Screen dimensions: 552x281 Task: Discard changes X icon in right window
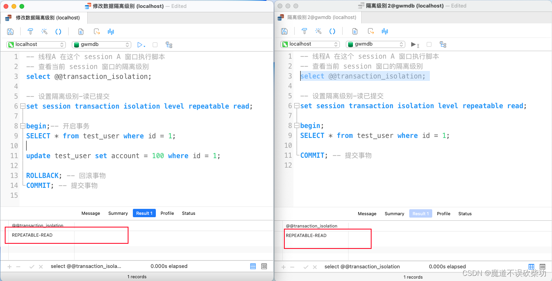point(314,267)
